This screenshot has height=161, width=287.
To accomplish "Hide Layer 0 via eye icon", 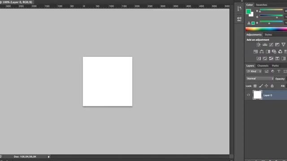I will pyautogui.click(x=248, y=95).
